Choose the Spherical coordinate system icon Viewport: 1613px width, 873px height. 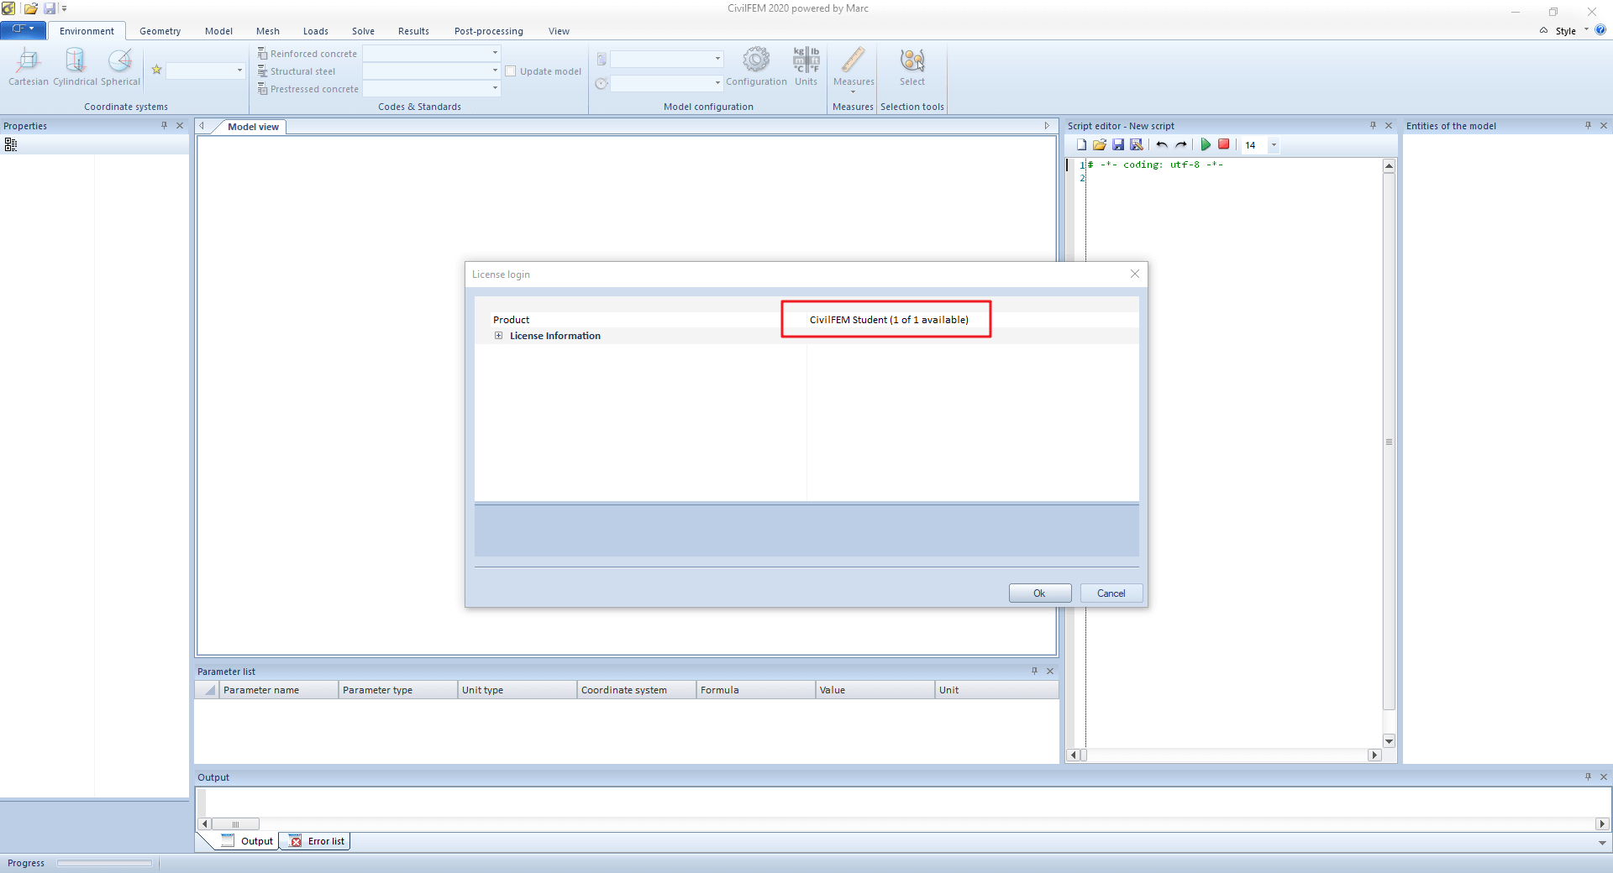tap(120, 61)
